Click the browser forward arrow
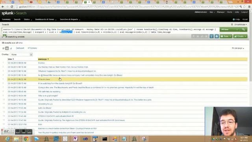252x142 pixels. click(7, 7)
